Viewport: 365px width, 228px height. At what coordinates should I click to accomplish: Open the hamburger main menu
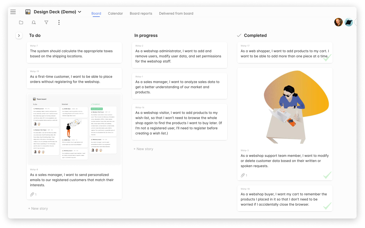click(13, 12)
